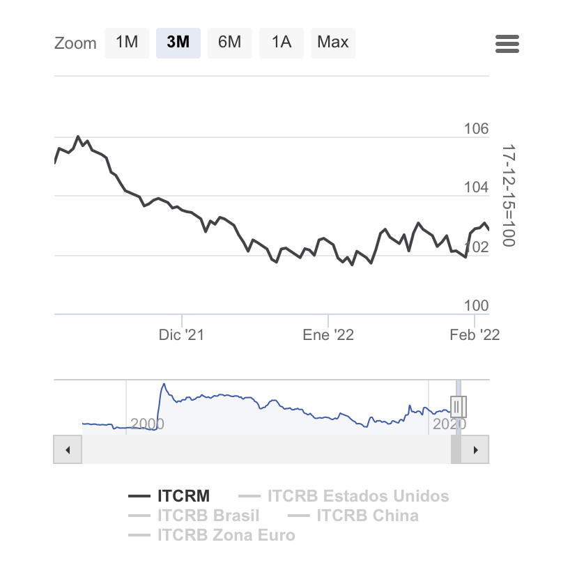577x572 pixels.
Task: Toggle the ITCRM series visibility
Action: pyautogui.click(x=184, y=496)
